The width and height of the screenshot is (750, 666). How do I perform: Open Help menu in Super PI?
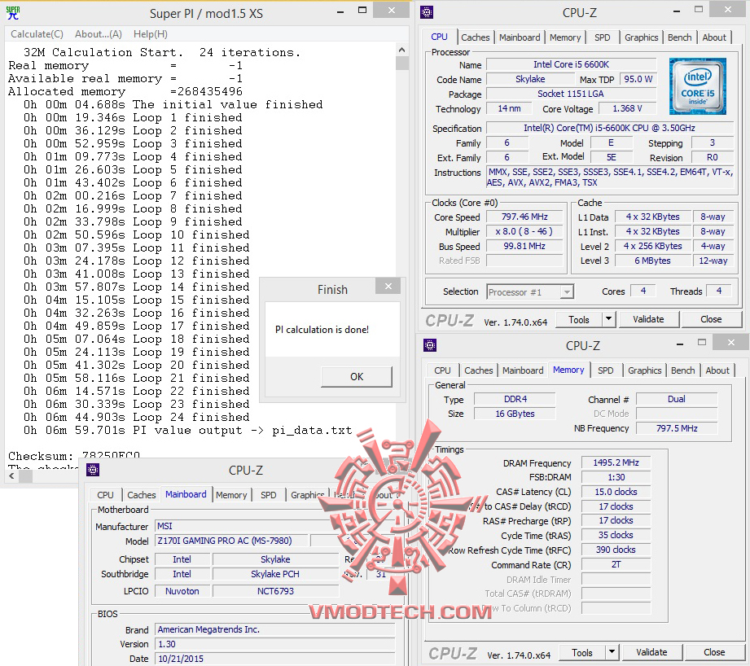tap(150, 34)
